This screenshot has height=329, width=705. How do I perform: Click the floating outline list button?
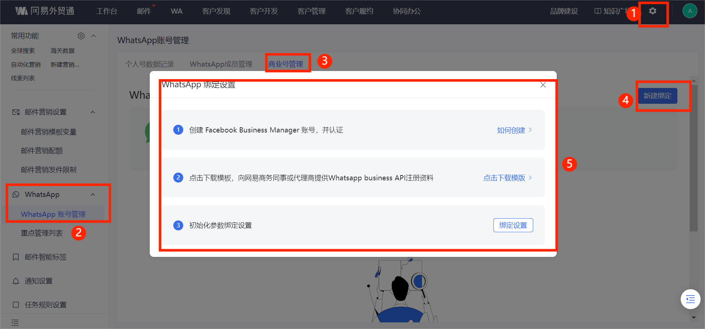point(690,299)
